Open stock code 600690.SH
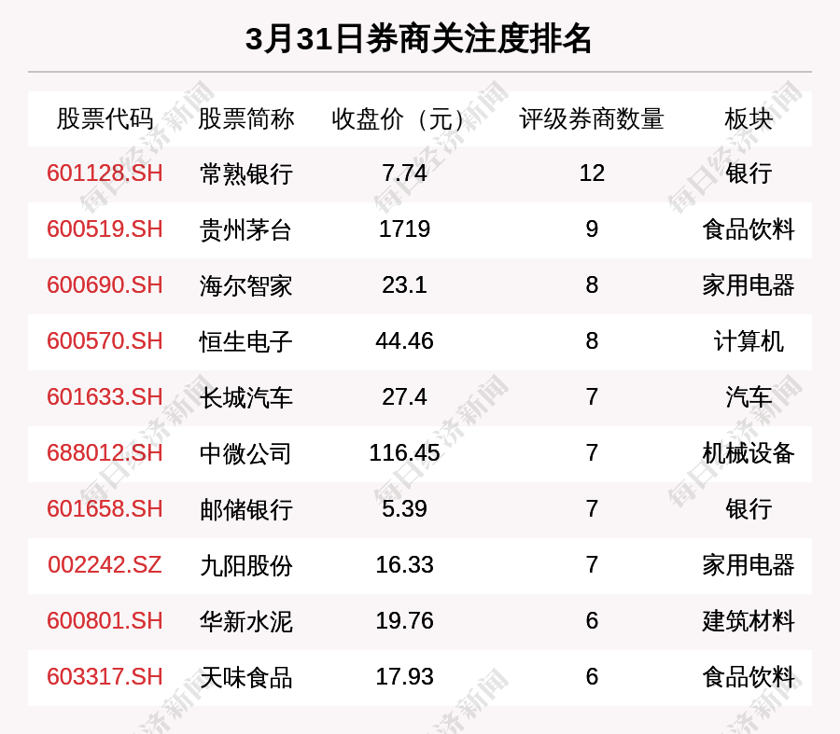Screen dimensions: 840x734 [105, 284]
